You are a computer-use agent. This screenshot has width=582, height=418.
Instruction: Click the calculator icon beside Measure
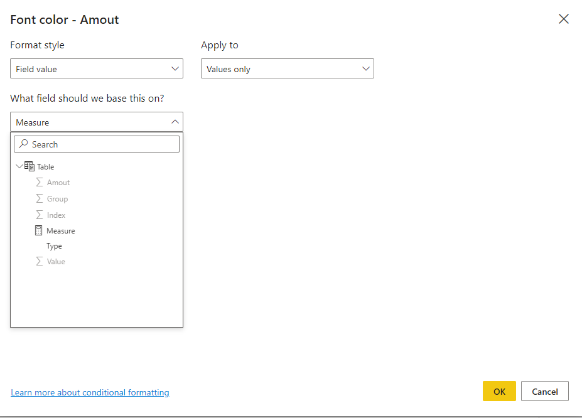(38, 231)
